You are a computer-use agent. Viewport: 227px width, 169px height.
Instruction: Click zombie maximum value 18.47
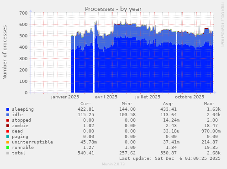pyautogui.click(x=211, y=126)
